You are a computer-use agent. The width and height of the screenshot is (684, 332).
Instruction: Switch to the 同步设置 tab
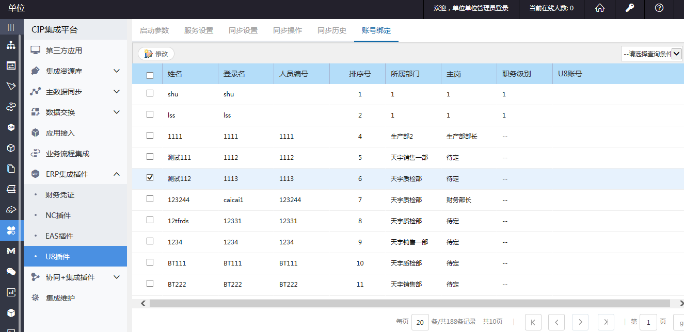click(x=243, y=30)
